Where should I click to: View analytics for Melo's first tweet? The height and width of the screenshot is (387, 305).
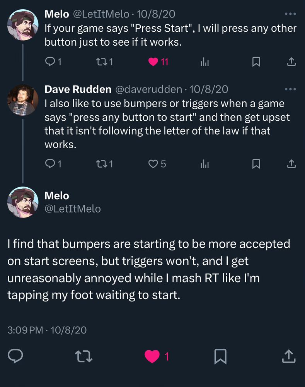[204, 62]
